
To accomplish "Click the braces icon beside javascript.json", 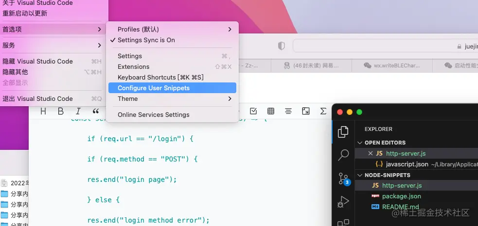I will (379, 164).
